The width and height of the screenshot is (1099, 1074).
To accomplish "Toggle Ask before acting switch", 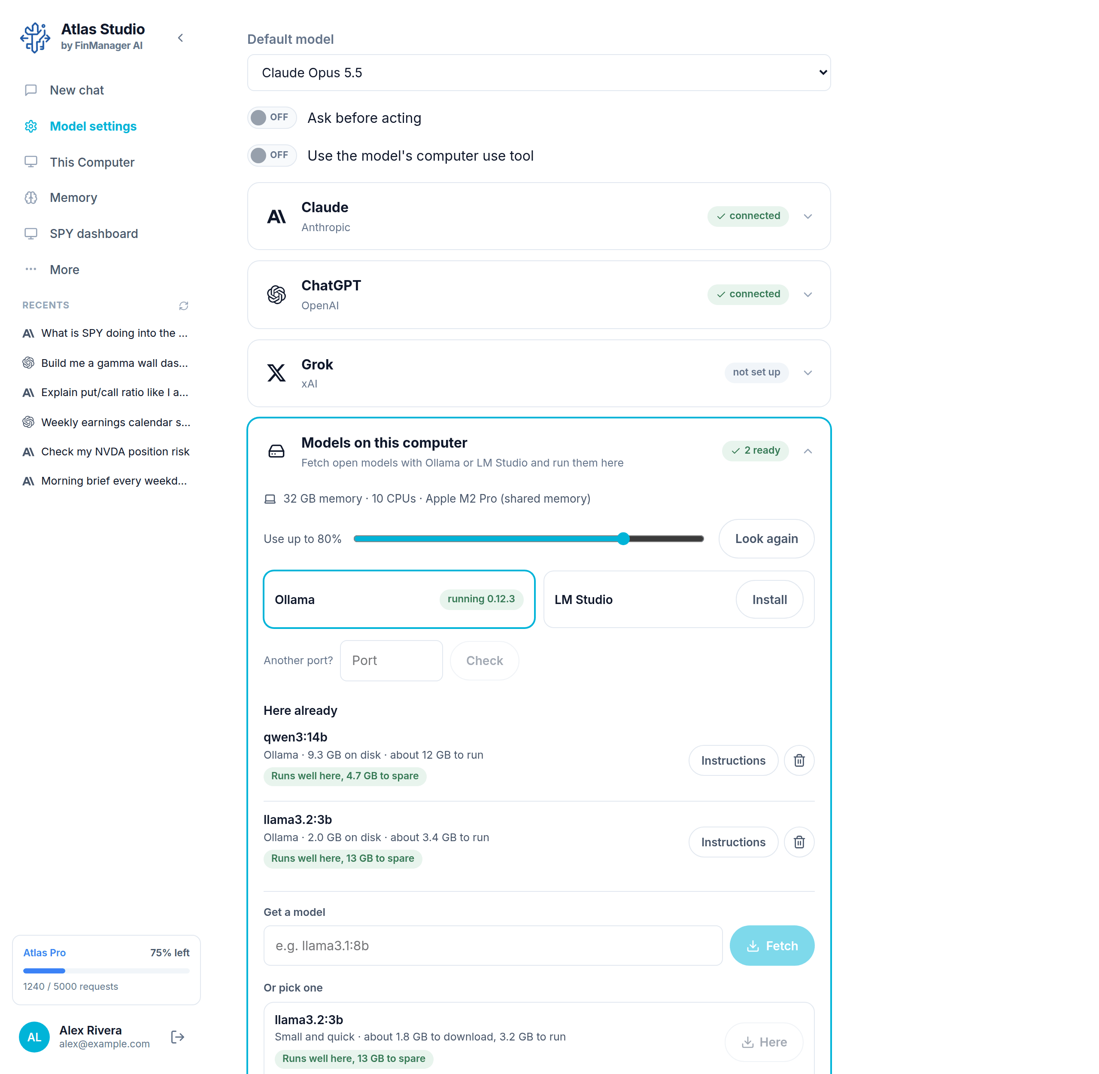I will click(272, 118).
